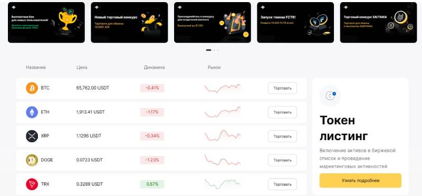Viewport: 422px width, 196px height.
Task: Click Узнать подробнее yellow button
Action: click(360, 180)
